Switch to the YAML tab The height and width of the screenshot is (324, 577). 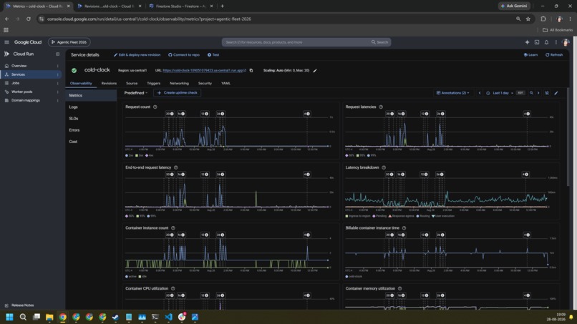(226, 84)
